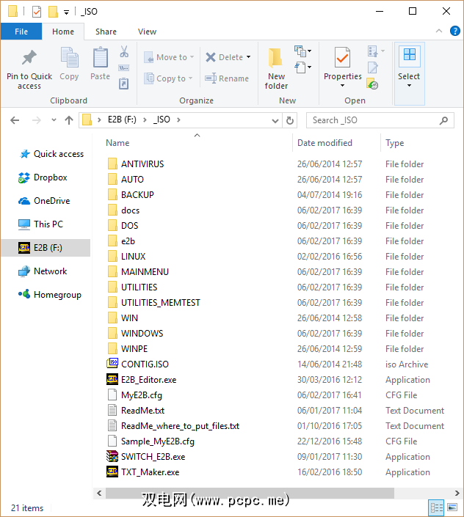
Task: Go up one folder level arrow
Action: point(68,120)
